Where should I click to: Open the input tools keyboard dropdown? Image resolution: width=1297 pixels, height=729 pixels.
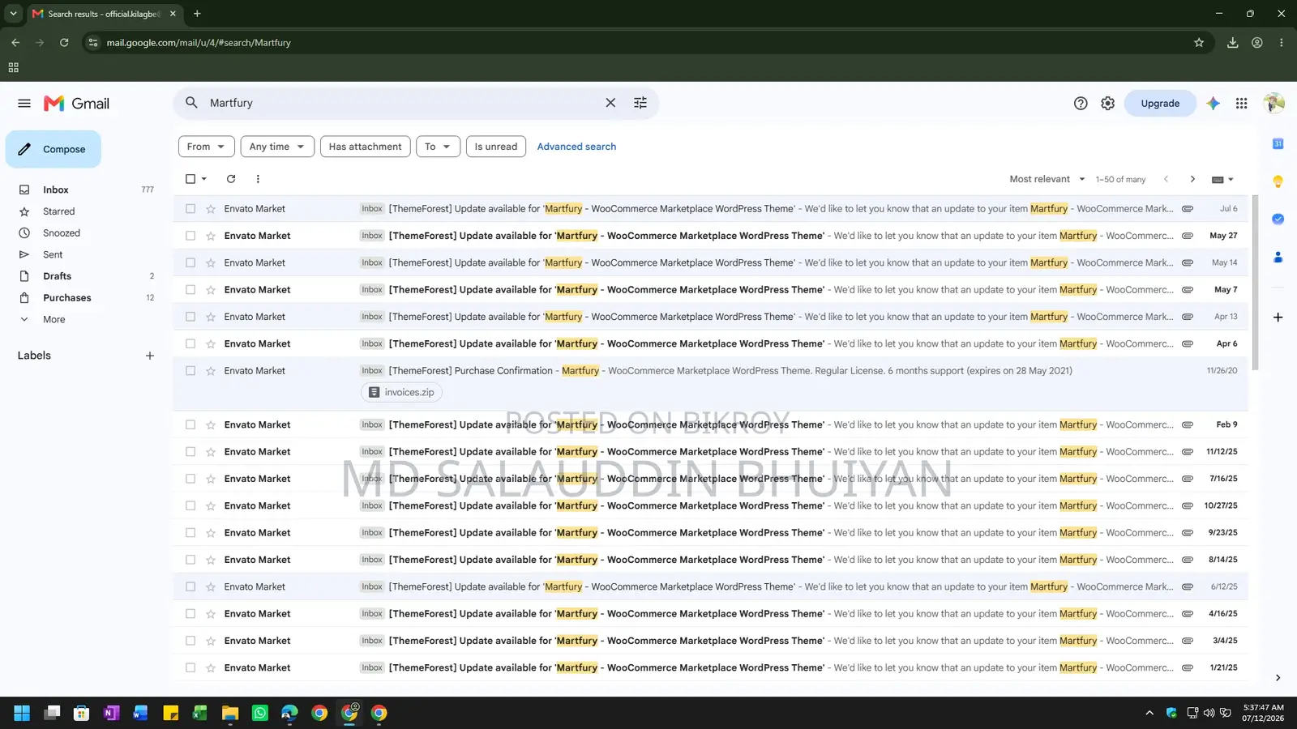(x=1222, y=180)
